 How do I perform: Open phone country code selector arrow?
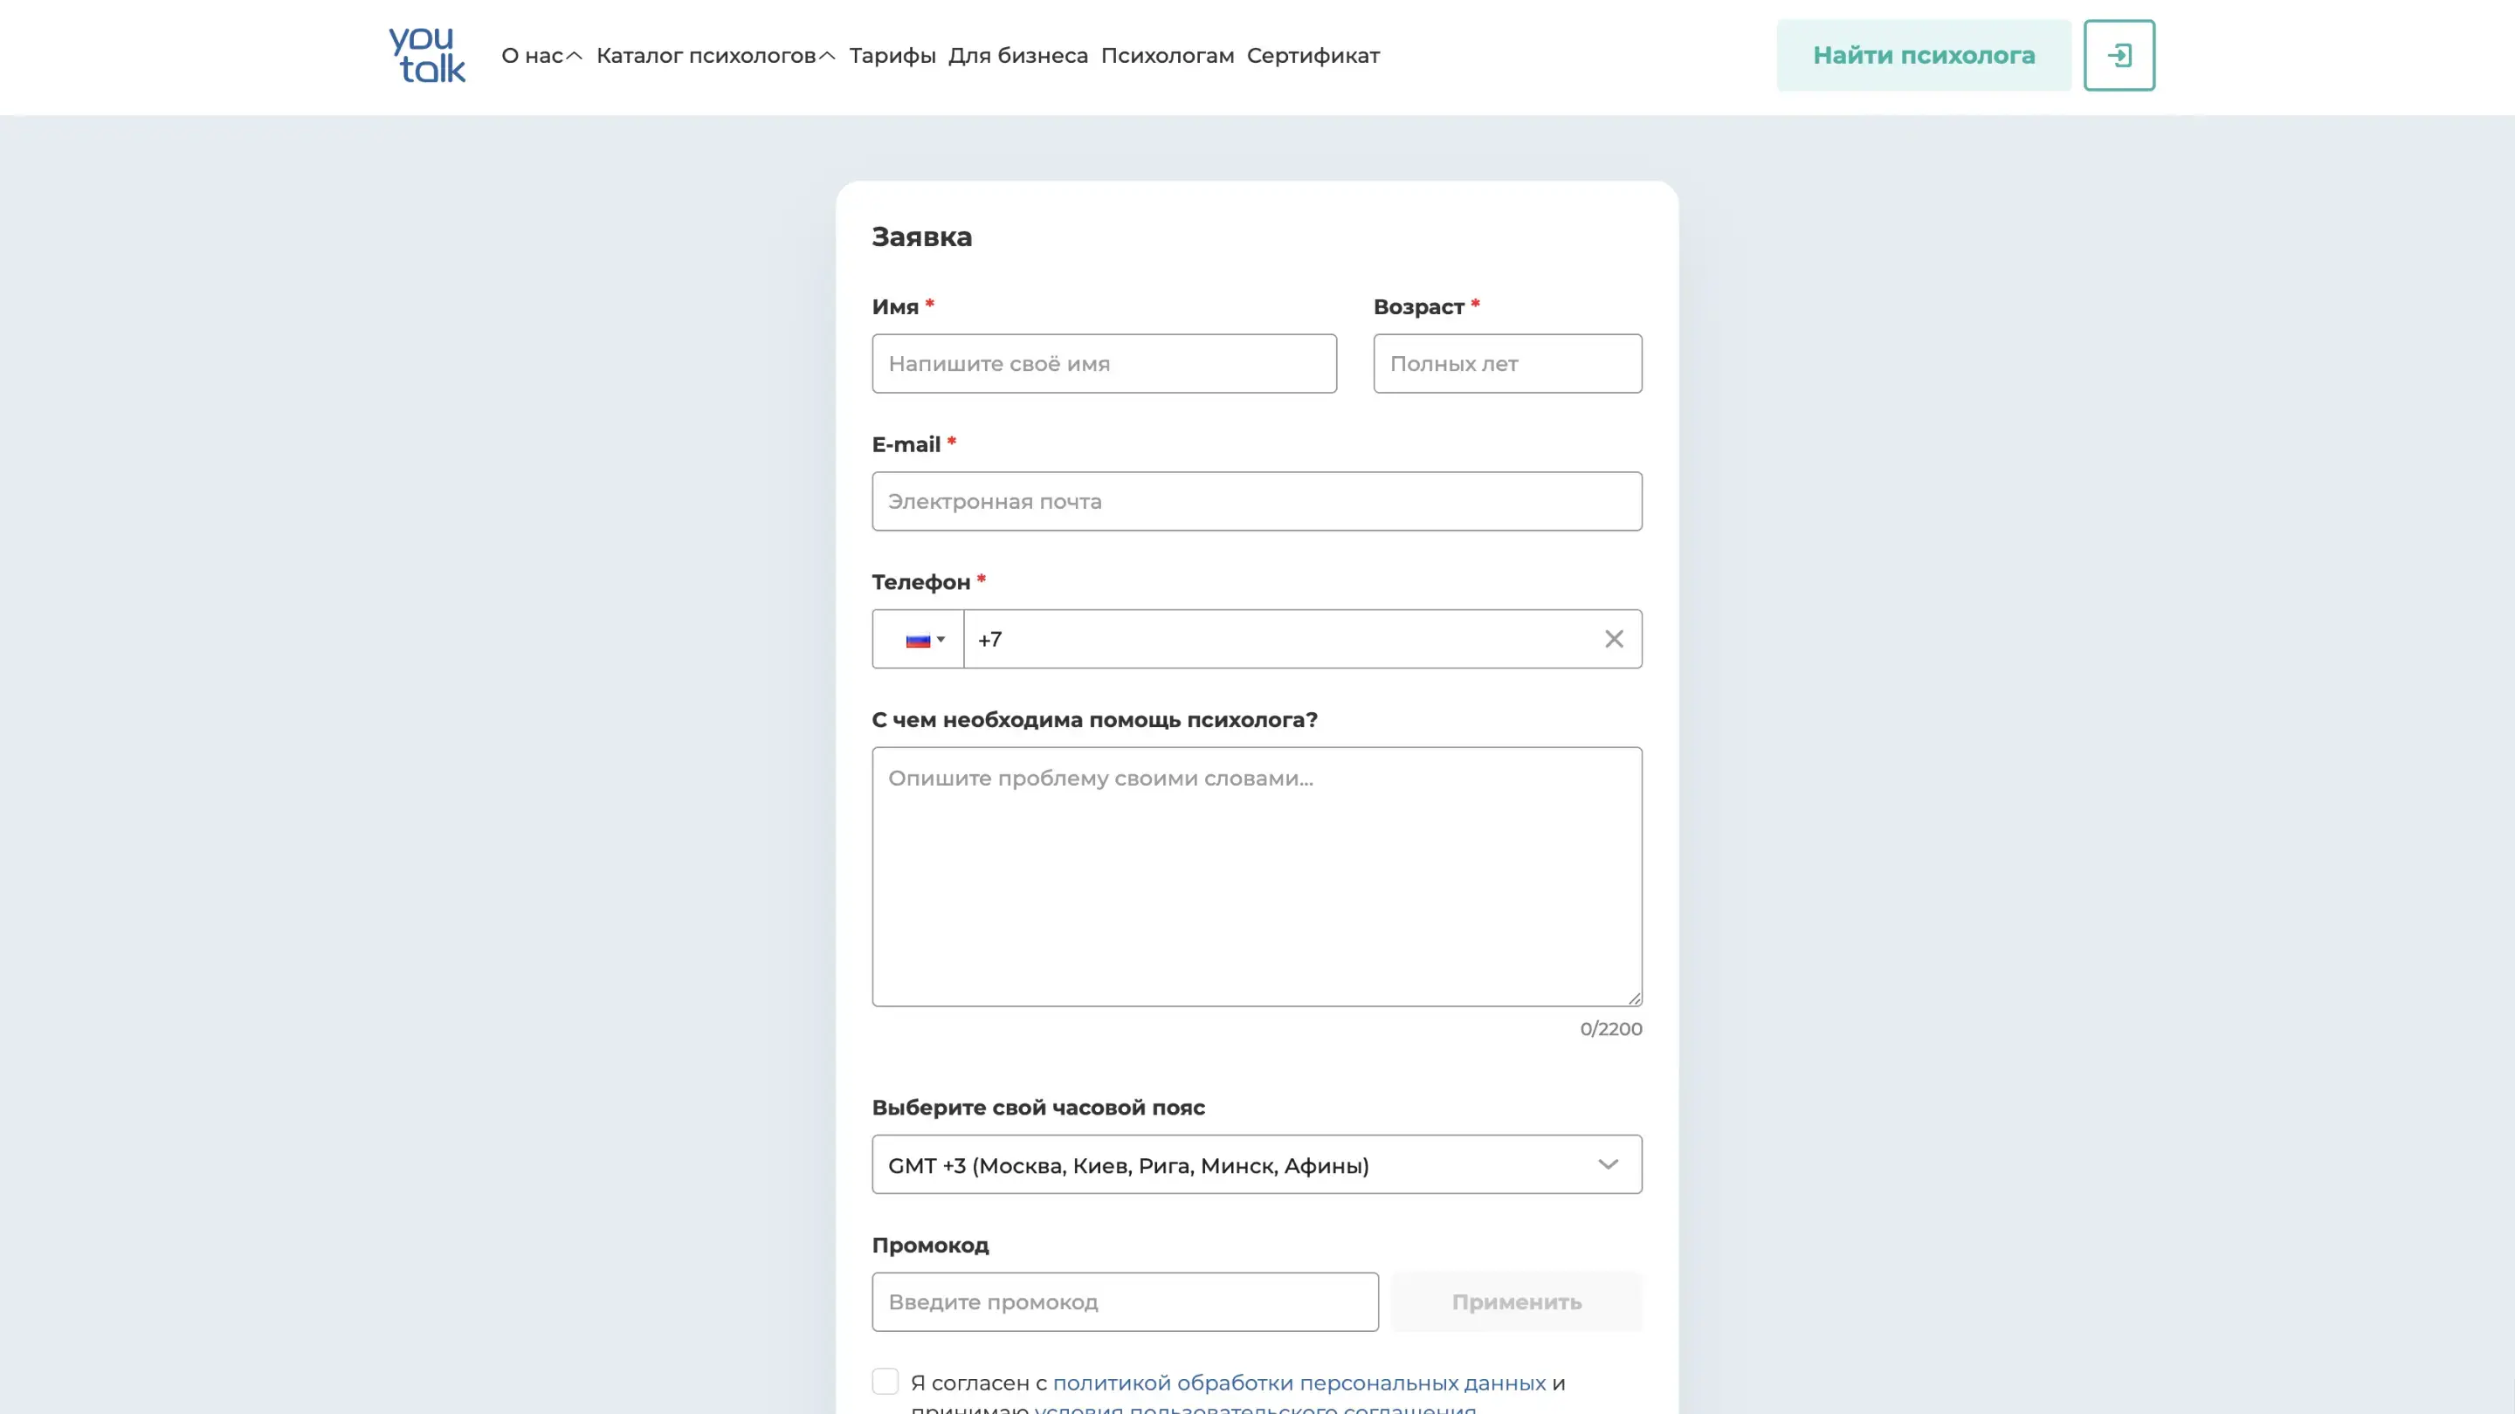tap(941, 640)
